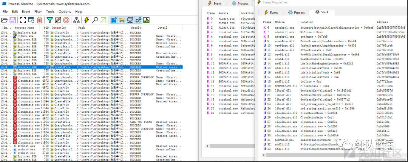Click the Location column header in front Stack tab
The height and width of the screenshot is (162, 408).
tap(337, 22)
